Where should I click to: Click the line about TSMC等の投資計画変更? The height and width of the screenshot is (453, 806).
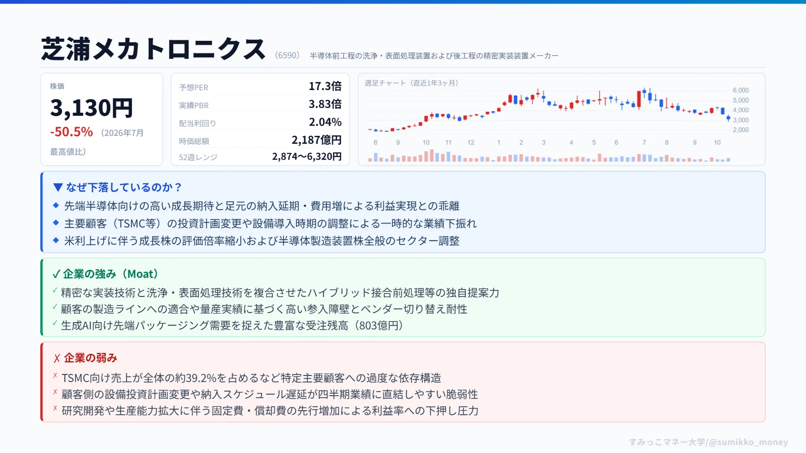point(270,223)
